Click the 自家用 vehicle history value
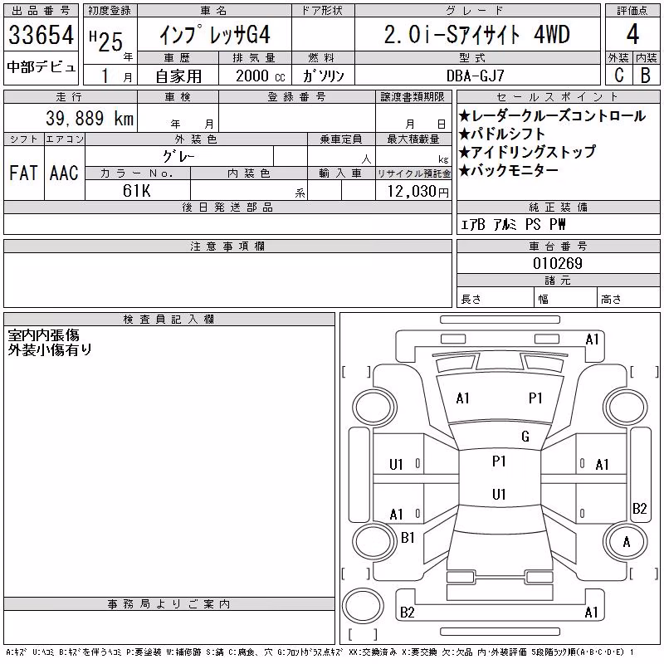Screen dimensions: 664x664 tap(178, 76)
